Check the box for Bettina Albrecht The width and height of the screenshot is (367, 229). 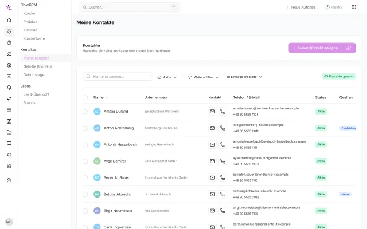85,195
